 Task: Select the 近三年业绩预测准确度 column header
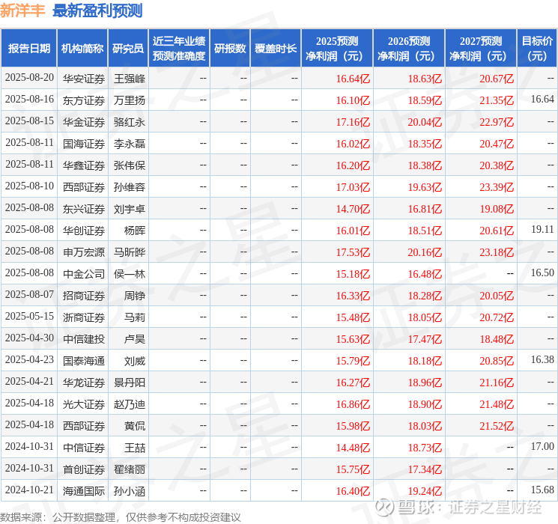coord(179,49)
